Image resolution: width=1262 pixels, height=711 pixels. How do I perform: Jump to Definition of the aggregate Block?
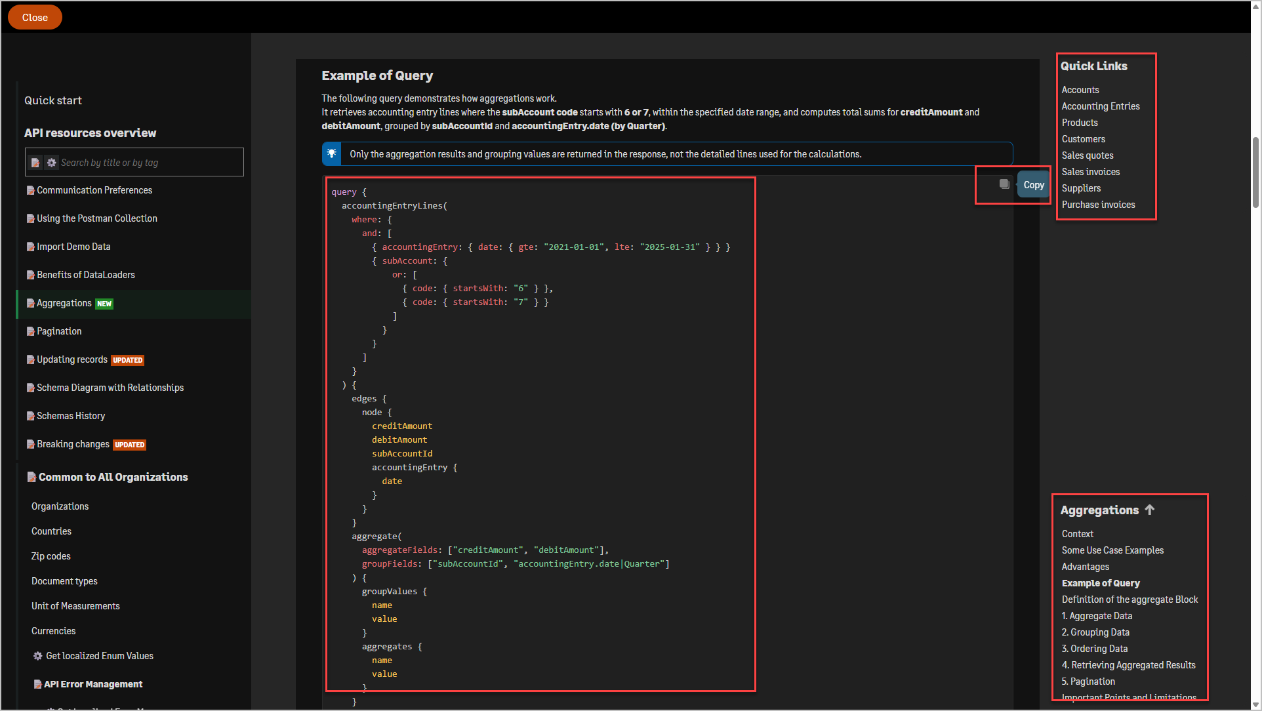[x=1130, y=599]
